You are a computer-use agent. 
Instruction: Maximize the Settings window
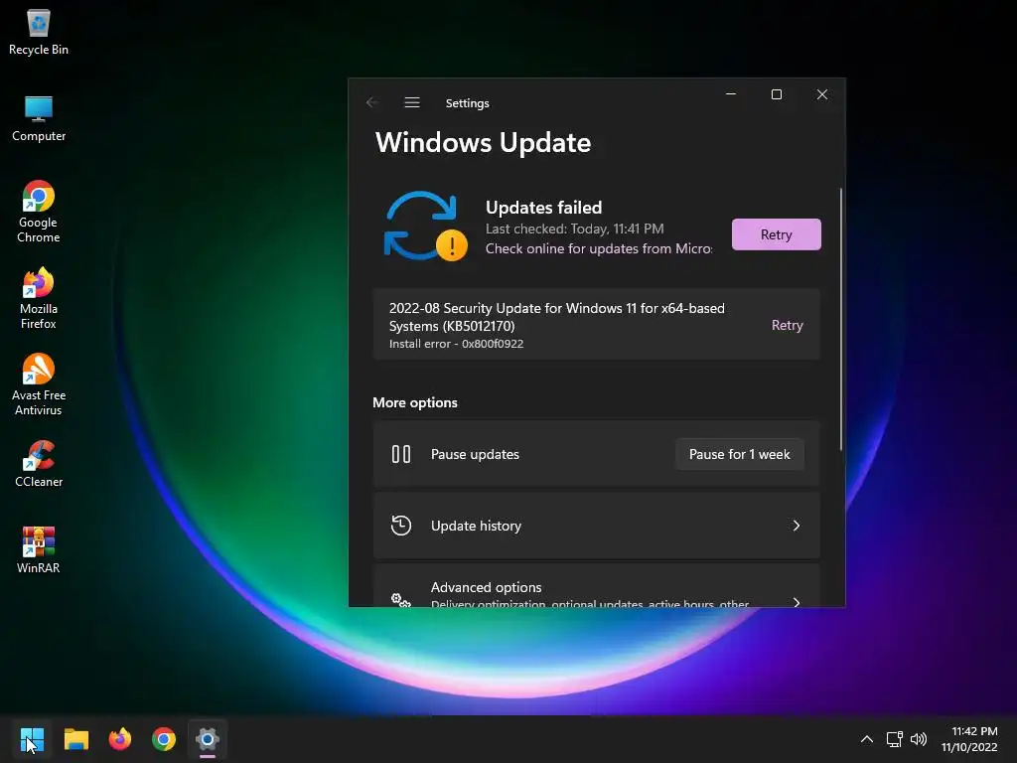coord(777,94)
